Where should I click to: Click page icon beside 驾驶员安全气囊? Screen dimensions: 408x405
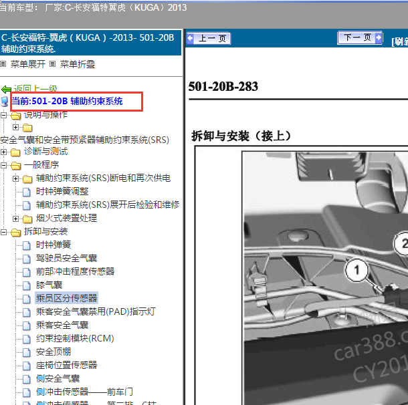pos(27,259)
